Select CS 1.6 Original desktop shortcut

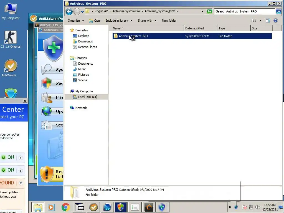click(11, 39)
